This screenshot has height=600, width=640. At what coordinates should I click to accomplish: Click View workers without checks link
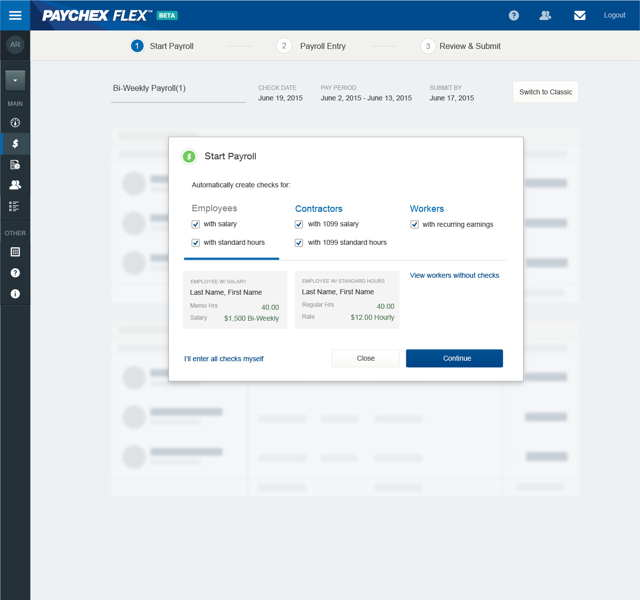click(x=454, y=275)
